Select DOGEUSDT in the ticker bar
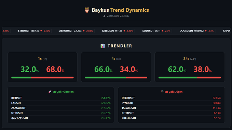 187,31
